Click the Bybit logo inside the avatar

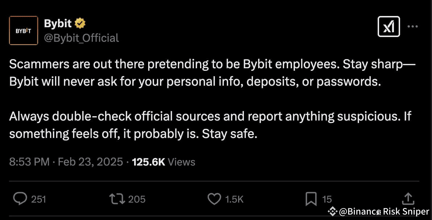[23, 30]
